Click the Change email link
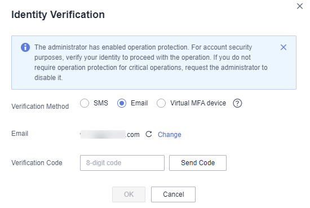Image resolution: width=310 pixels, height=208 pixels. coord(170,135)
